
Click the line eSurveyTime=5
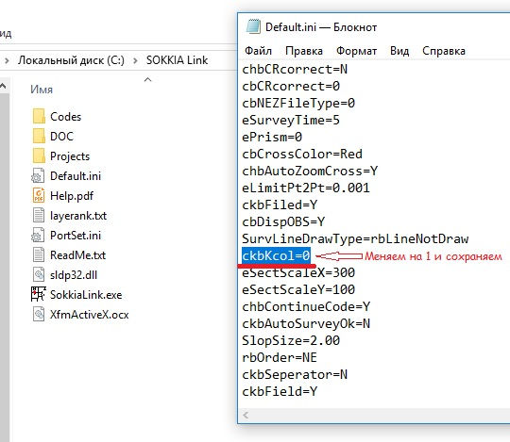coord(291,120)
